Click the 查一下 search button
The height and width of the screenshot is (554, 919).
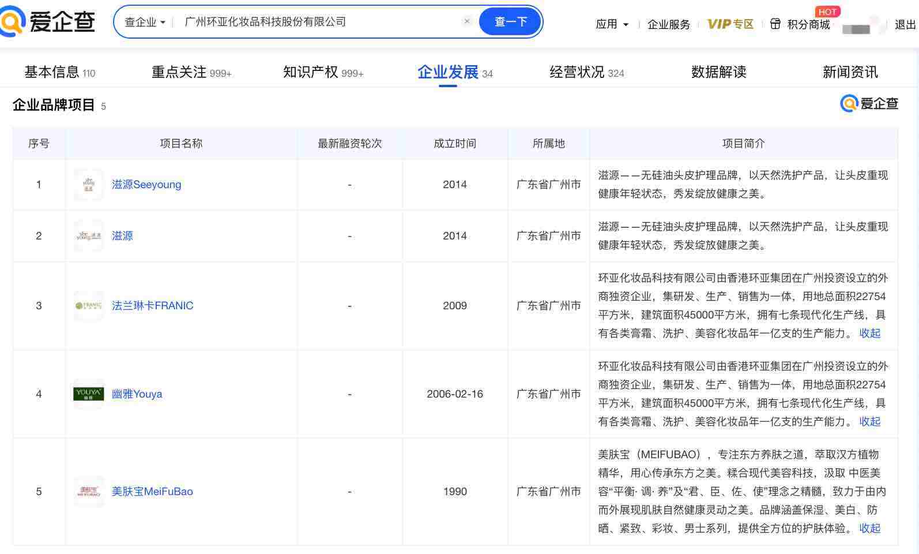click(x=510, y=22)
